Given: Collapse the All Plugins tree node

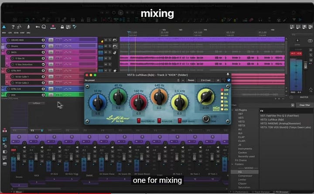Looking at the screenshot, I should tap(232, 110).
